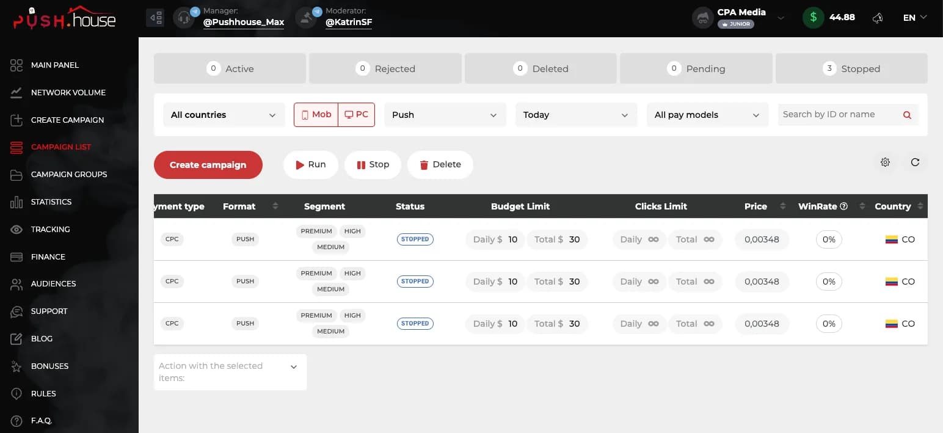The height and width of the screenshot is (433, 943).
Task: Click the Bonuses star icon in sidebar
Action: 16,366
